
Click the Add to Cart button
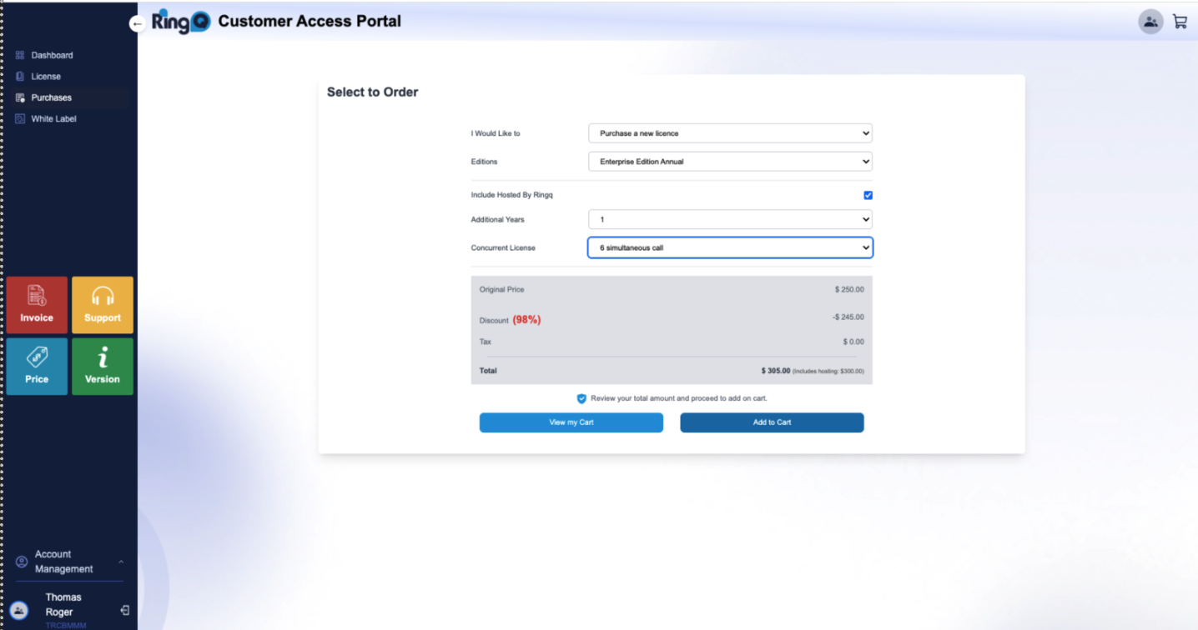(x=771, y=422)
